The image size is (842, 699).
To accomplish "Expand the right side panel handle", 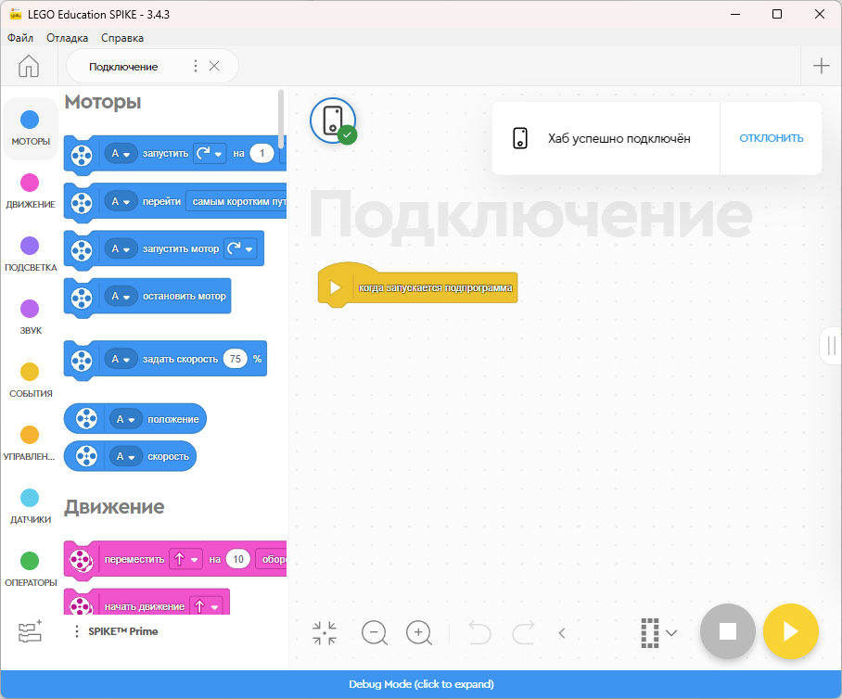I will coord(832,345).
